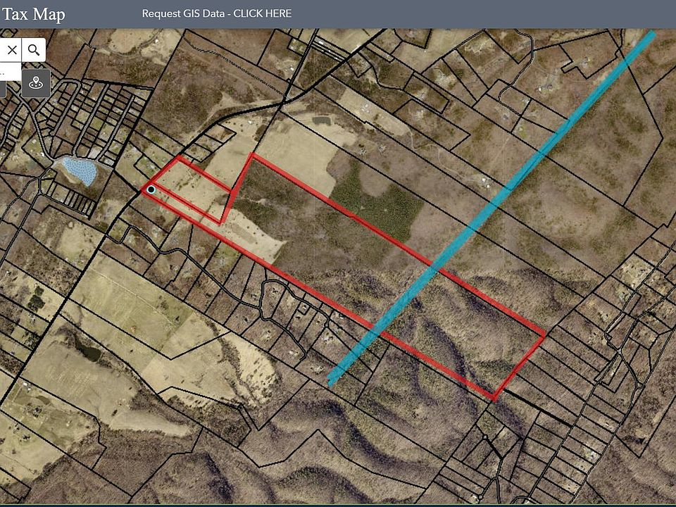Click the dark green forest patch
676x507 pixels.
[380, 204]
